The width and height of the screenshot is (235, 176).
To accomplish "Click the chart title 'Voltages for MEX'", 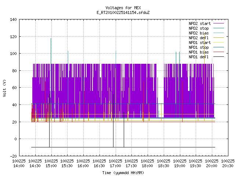I will coord(123,8).
